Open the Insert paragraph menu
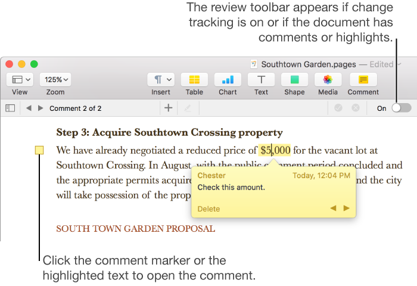 coord(161,80)
